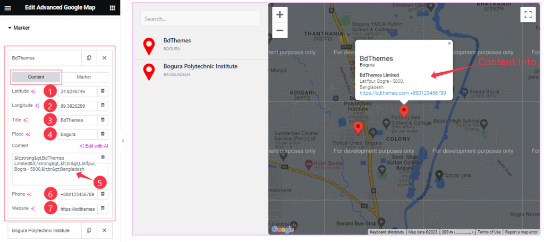Toggle fullscreen map view
The width and height of the screenshot is (544, 242).
pyautogui.click(x=528, y=14)
